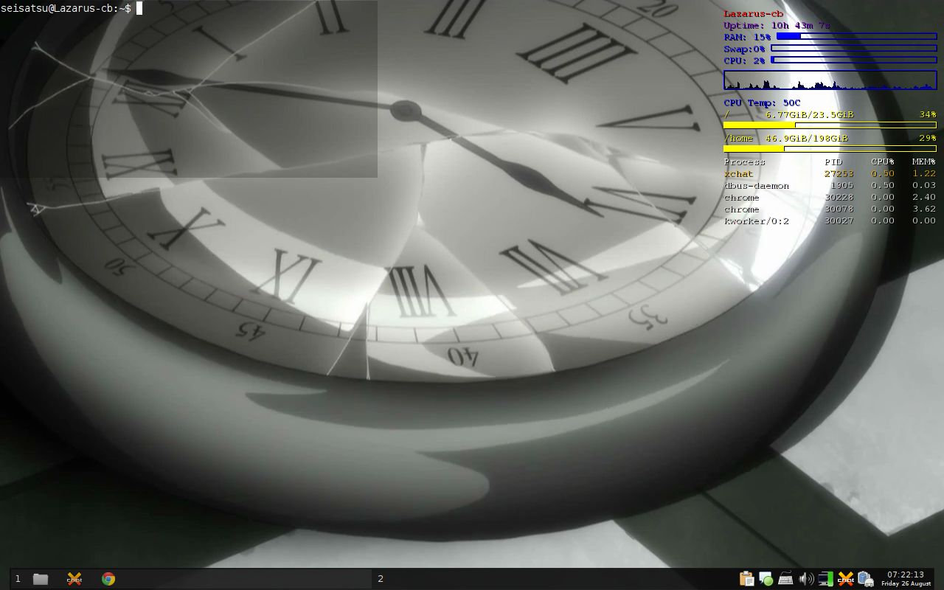Viewport: 944px width, 590px height.
Task: Click the CPU history graph
Action: point(830,80)
